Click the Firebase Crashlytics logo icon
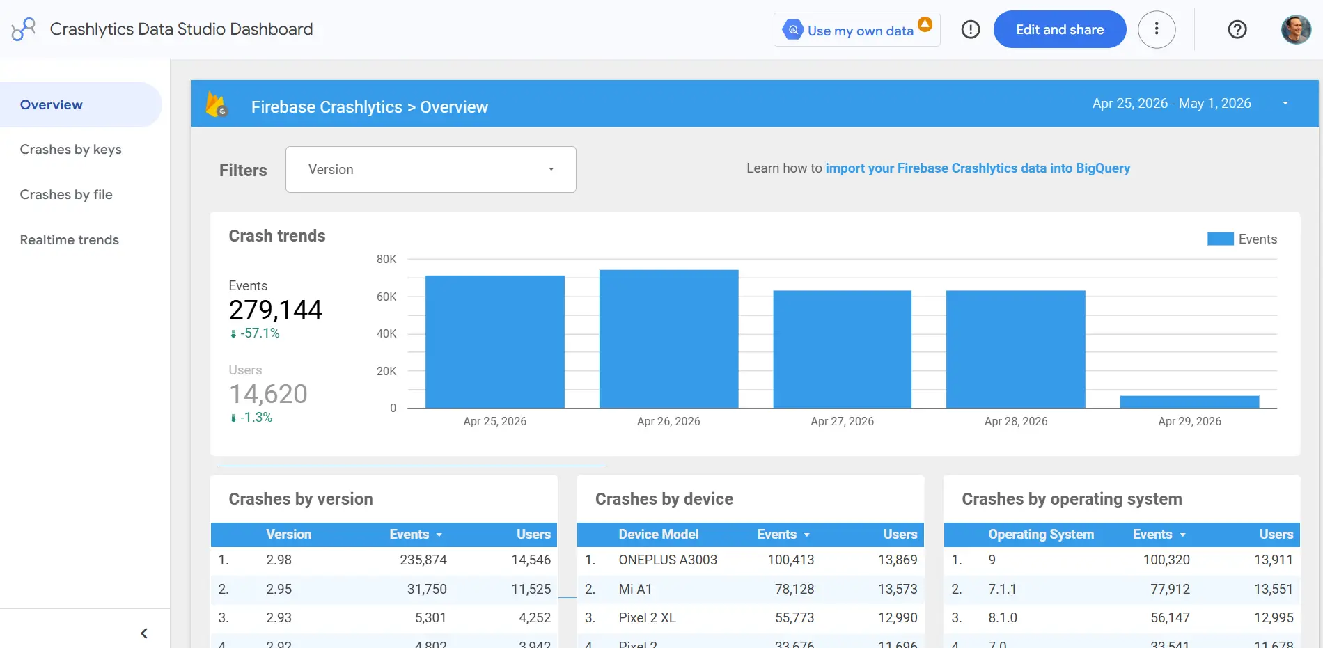 (217, 104)
